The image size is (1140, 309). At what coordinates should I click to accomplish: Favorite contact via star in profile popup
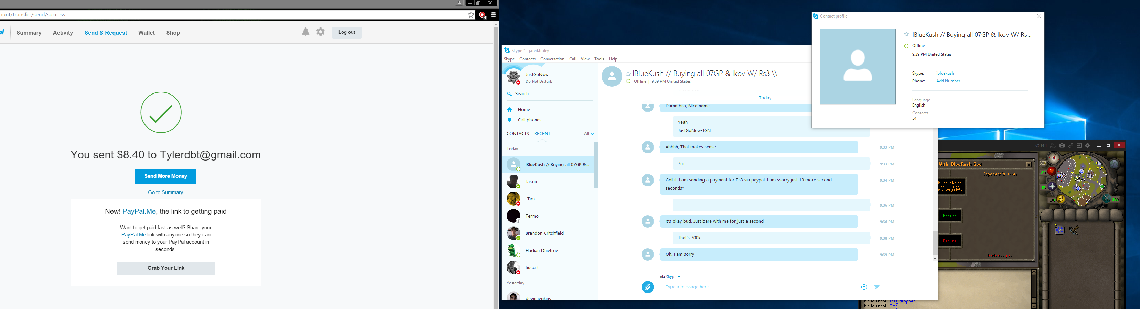(906, 34)
